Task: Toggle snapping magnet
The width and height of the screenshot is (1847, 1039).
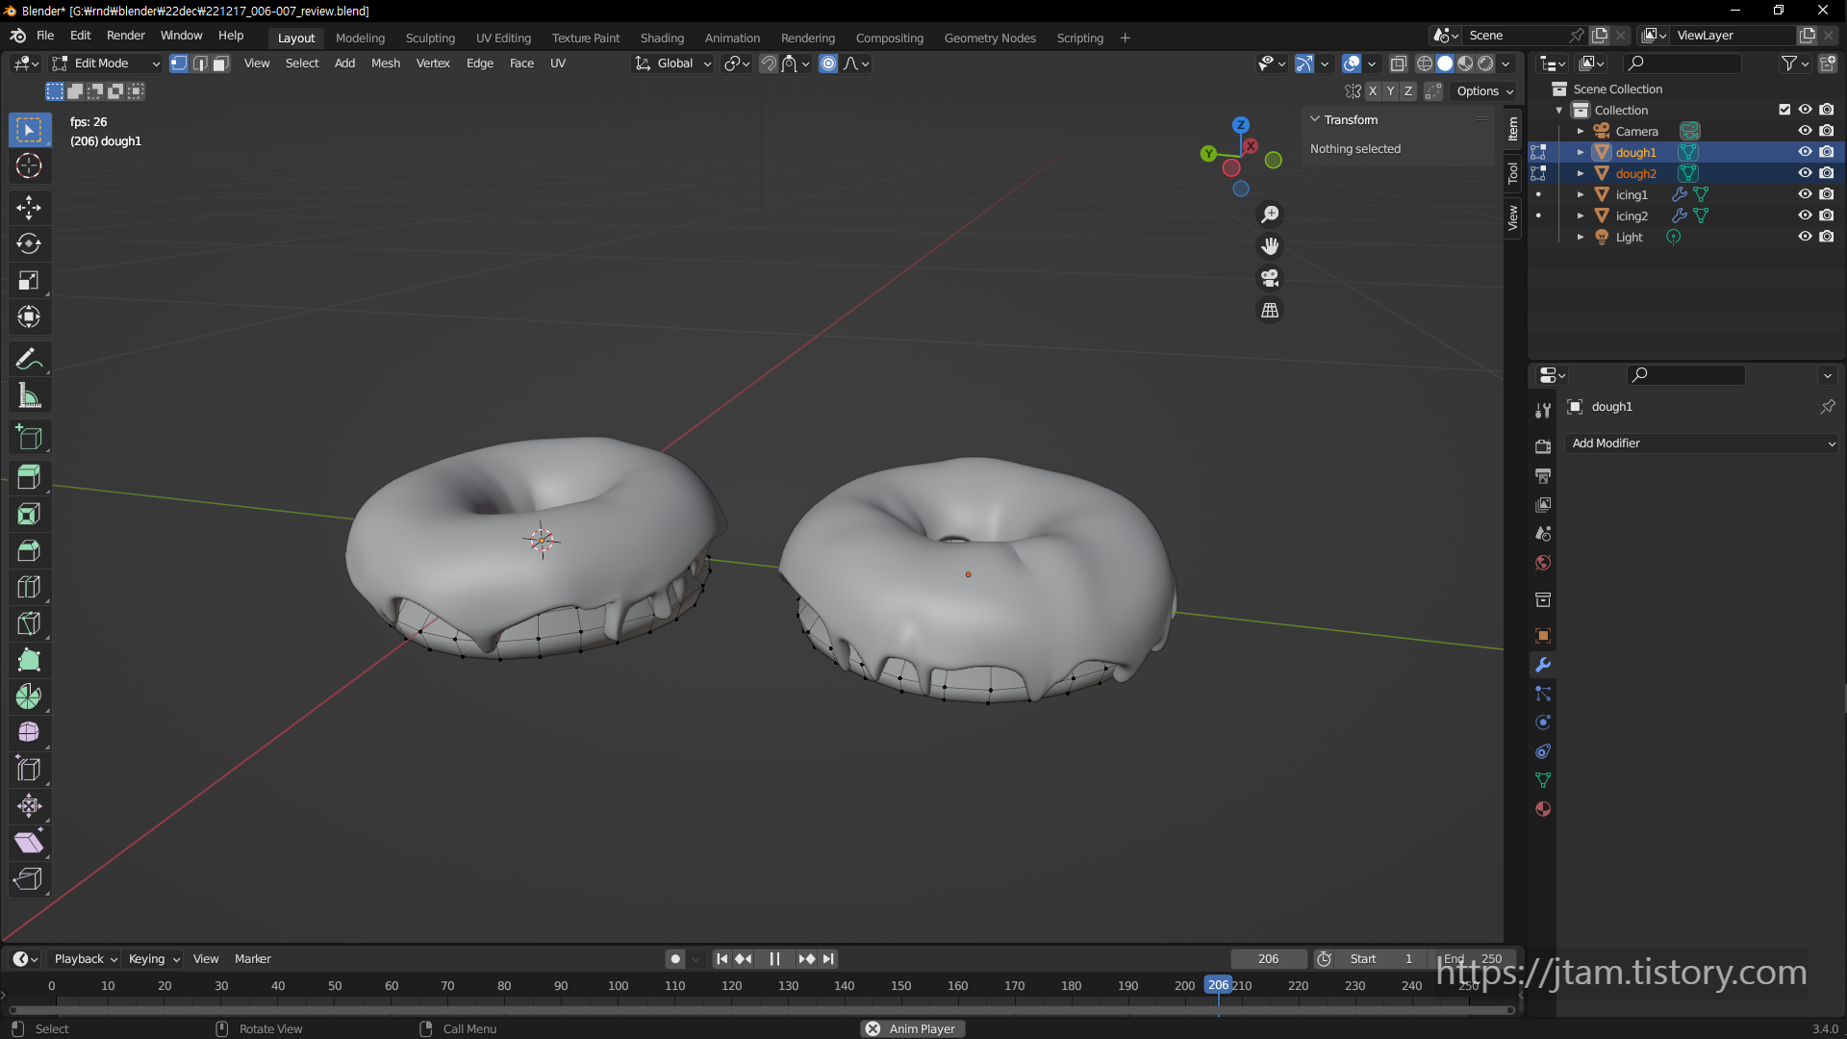Action: [x=768, y=63]
